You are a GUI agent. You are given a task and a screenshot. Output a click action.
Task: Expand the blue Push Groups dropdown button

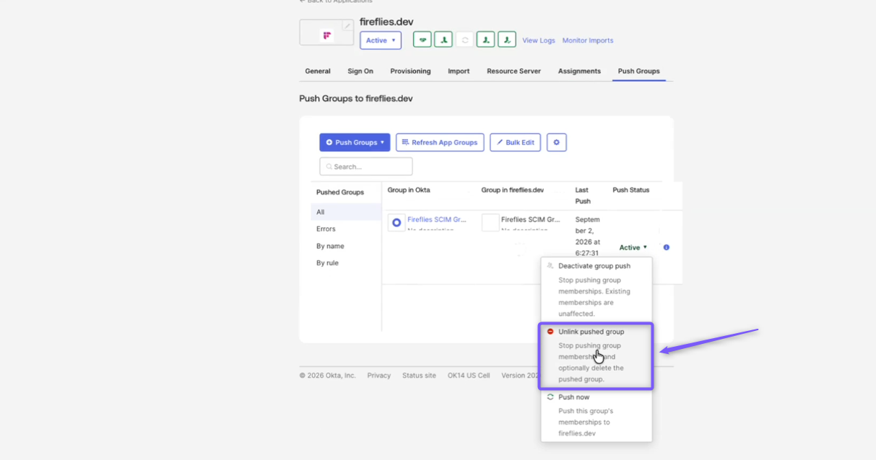coord(355,143)
